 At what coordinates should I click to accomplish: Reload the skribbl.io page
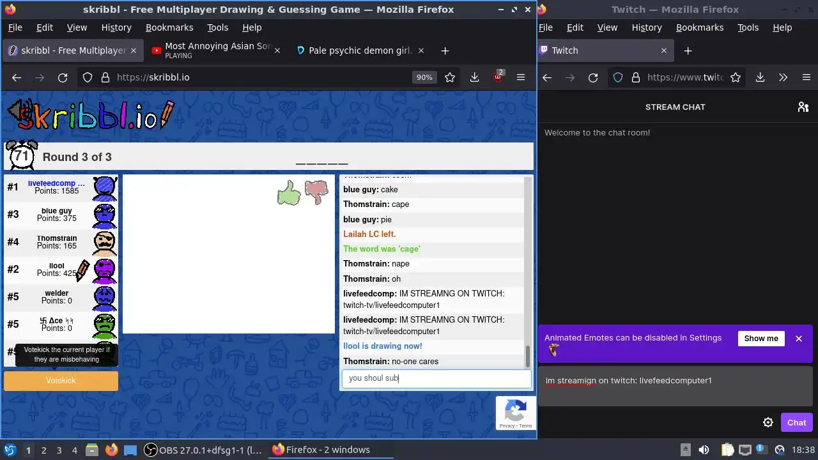point(63,77)
